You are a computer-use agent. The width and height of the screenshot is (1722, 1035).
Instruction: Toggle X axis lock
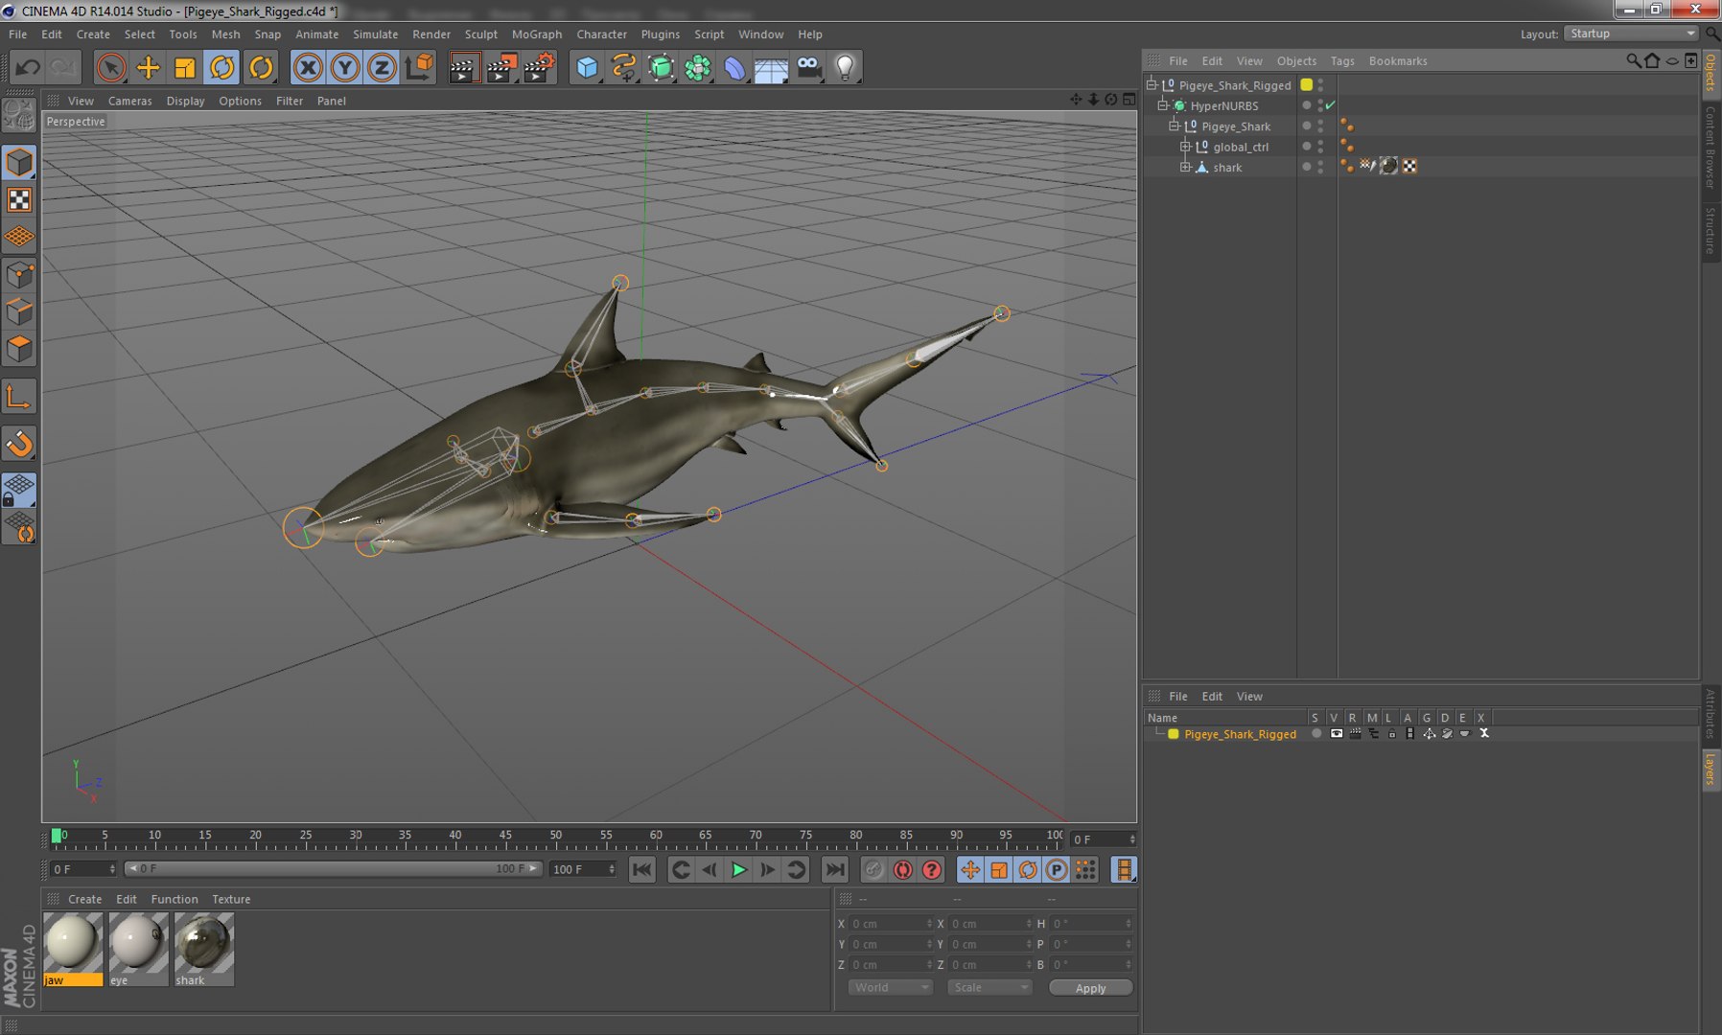tap(308, 67)
